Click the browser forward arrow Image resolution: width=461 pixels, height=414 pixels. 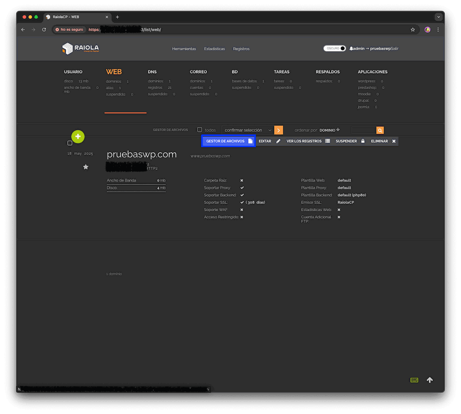tap(34, 29)
